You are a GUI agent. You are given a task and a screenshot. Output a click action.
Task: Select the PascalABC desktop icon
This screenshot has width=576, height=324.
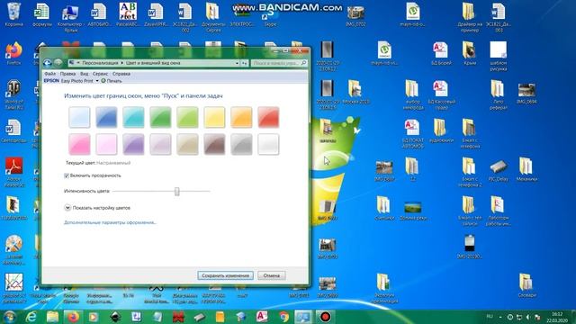click(x=128, y=14)
